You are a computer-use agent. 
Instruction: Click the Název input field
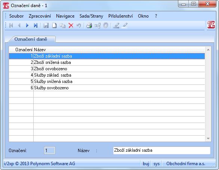(x=162, y=150)
